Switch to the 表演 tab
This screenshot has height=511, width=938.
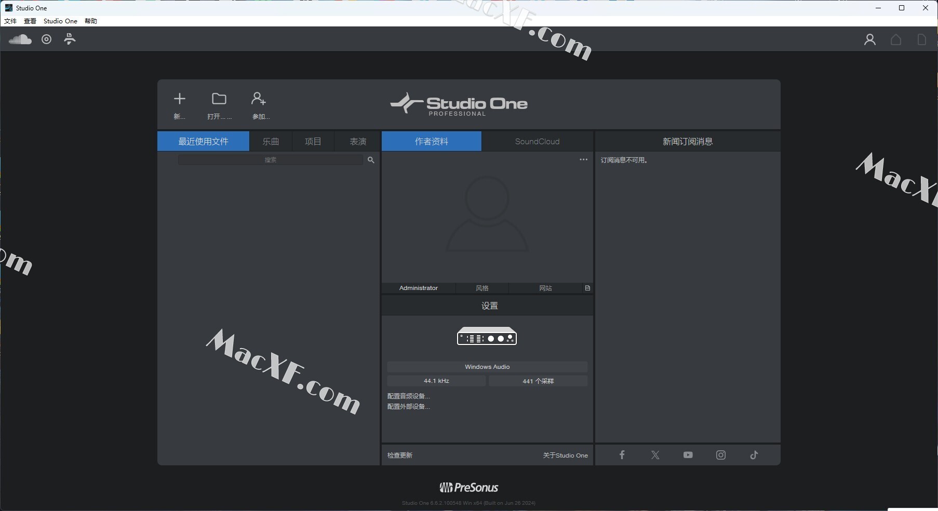click(357, 141)
